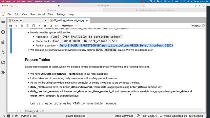Click the Wi-Fi icon in menu bar
The image size is (210, 118).
coord(181,1)
